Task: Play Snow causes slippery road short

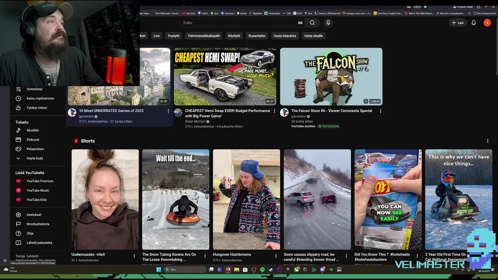Action: click(317, 199)
